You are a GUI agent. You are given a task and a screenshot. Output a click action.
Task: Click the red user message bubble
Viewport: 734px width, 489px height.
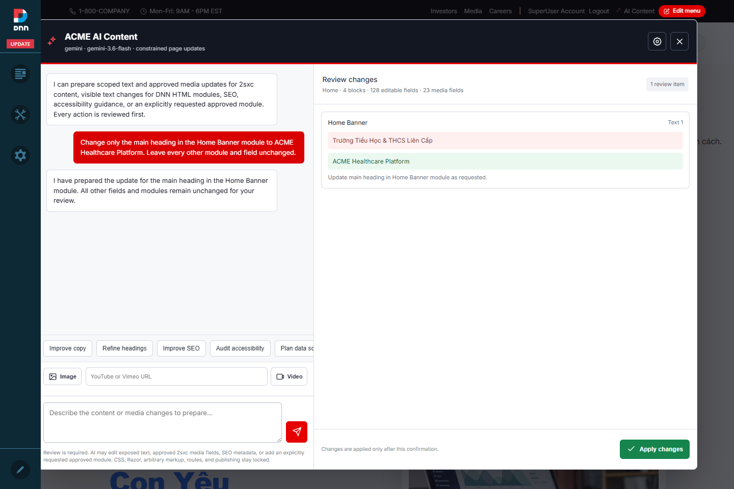(189, 148)
